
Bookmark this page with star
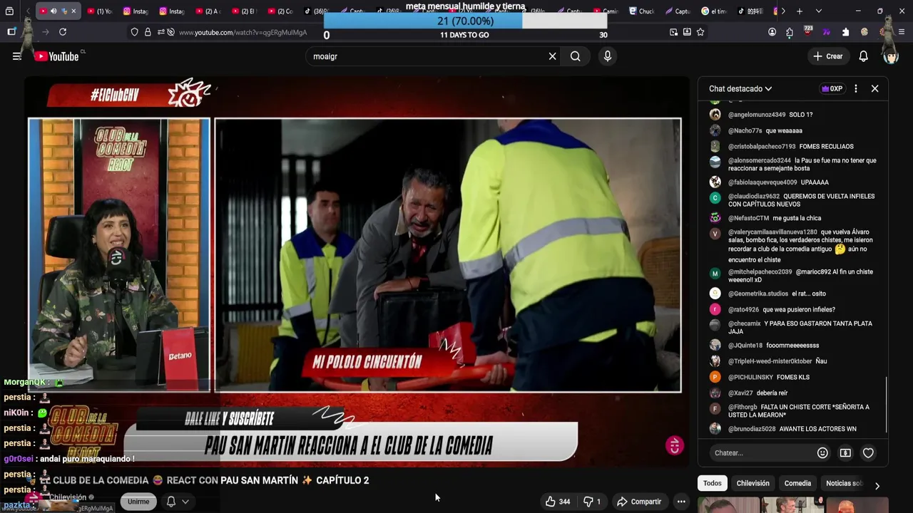700,32
